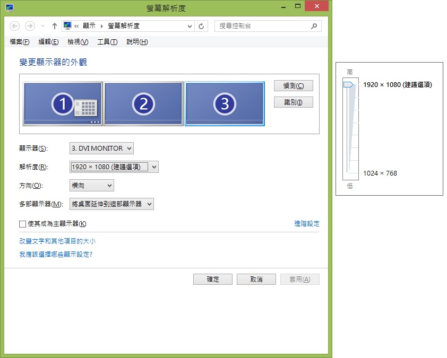The image size is (447, 358).
Task: Enable the 使其成為主顯示器 checkbox
Action: click(22, 224)
